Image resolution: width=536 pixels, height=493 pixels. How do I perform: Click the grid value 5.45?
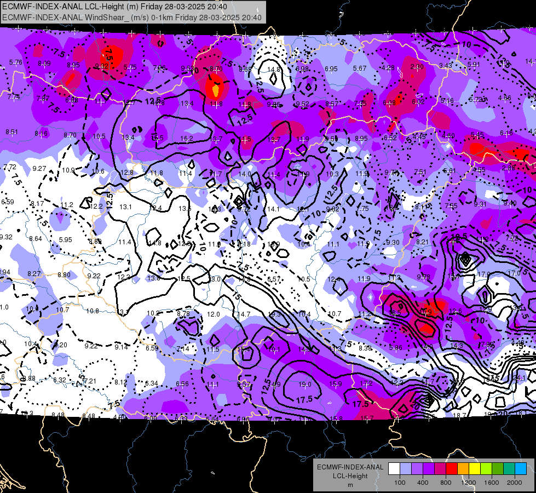point(477,134)
